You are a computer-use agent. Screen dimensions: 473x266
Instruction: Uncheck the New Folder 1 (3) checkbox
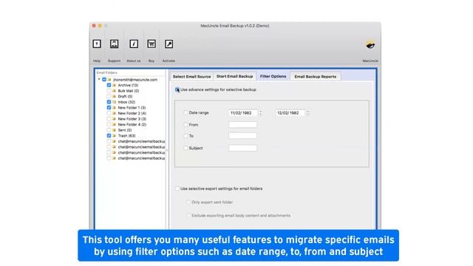coord(109,108)
